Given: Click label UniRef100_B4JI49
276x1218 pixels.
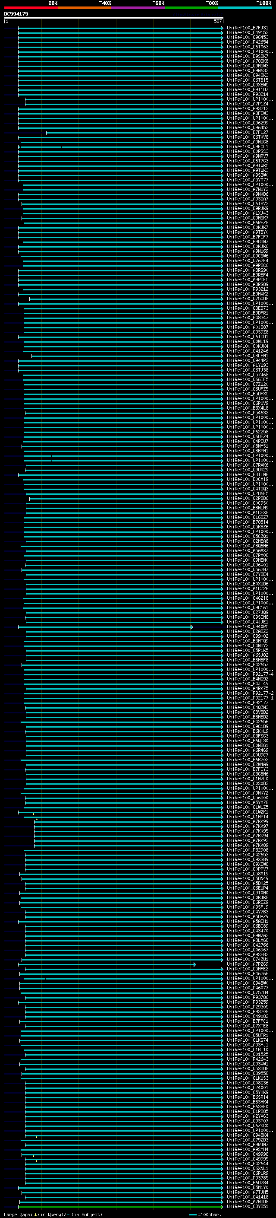Looking at the screenshot, I should pyautogui.click(x=247, y=683).
